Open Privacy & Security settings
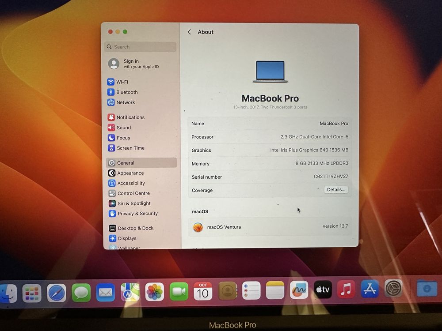 (x=133, y=214)
